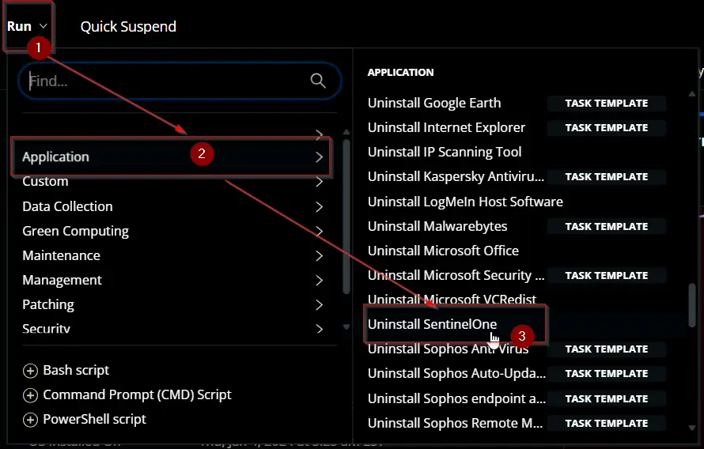
Task: Select Uninstall Microsoft VCRedist
Action: (x=452, y=299)
